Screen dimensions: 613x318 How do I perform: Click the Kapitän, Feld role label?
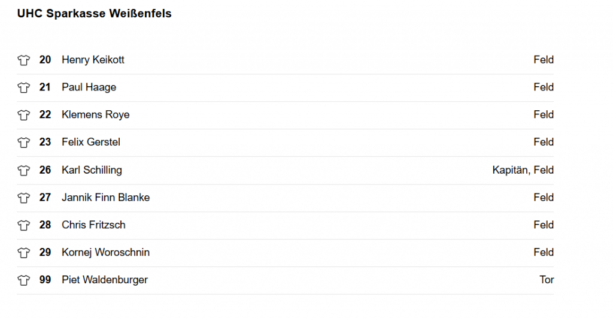(x=523, y=170)
